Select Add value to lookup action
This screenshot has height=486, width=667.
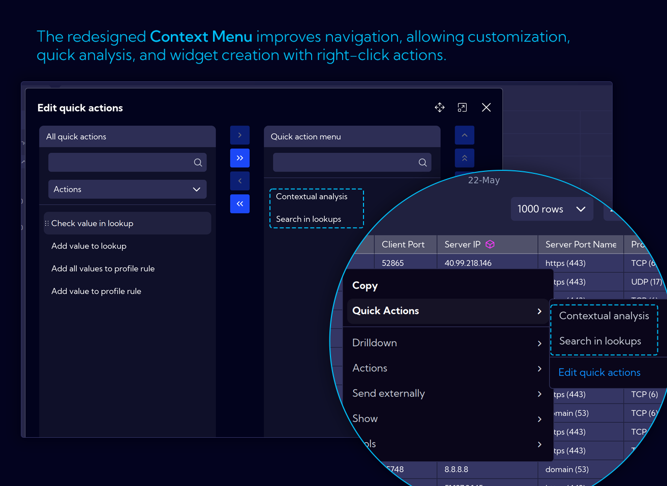pos(88,246)
